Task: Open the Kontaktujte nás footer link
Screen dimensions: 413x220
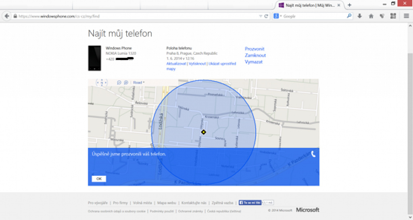Action: click(x=194, y=203)
